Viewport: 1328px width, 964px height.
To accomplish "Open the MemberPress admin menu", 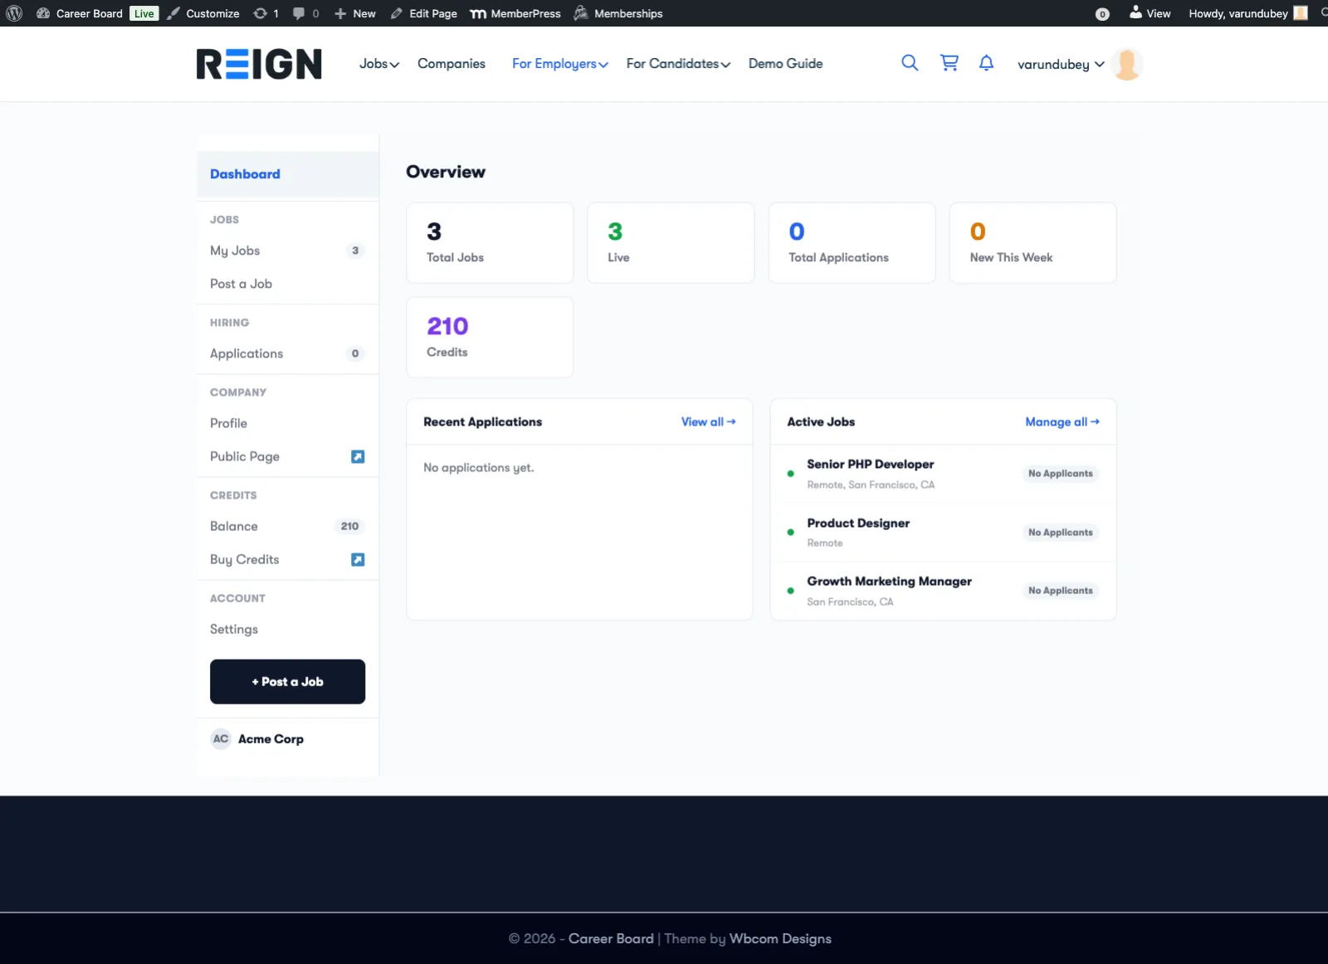I will pos(515,13).
